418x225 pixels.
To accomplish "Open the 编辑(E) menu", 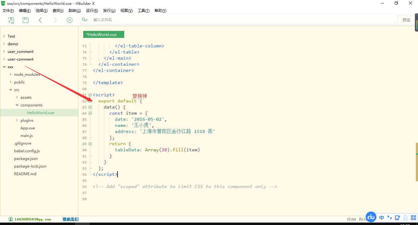I will click(x=25, y=11).
